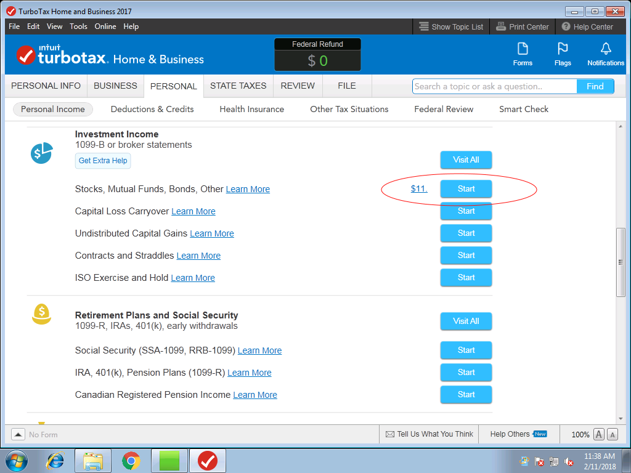This screenshot has height=473, width=631.
Task: Click the TurboTax logo checkmark
Action: [x=26, y=55]
